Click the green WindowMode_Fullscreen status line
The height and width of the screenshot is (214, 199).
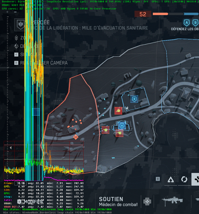57,209
